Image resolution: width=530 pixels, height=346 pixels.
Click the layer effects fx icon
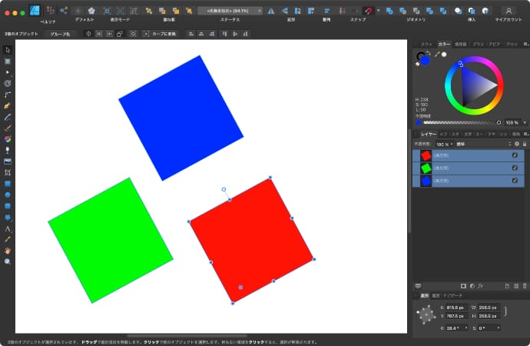point(480,286)
